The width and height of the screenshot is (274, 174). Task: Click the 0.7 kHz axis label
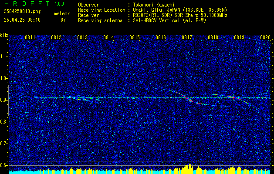pyautogui.click(x=3, y=144)
